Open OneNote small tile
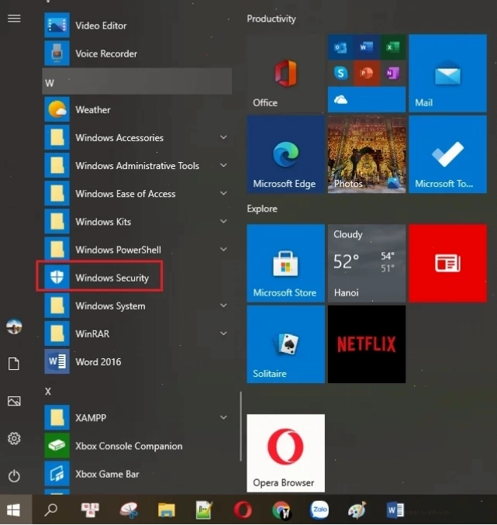This screenshot has height=525, width=497. [393, 73]
